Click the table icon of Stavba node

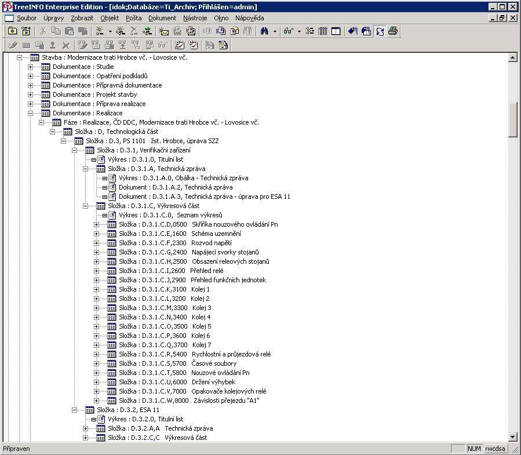click(x=35, y=57)
